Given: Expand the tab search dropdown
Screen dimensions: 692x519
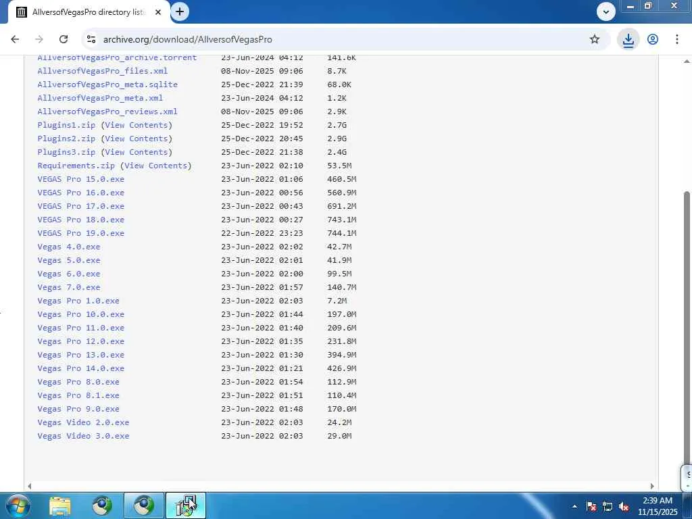Looking at the screenshot, I should (606, 12).
